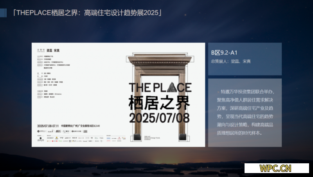Click the exhibition poster thumbnail image
The image size is (313, 177).
(x=119, y=94)
